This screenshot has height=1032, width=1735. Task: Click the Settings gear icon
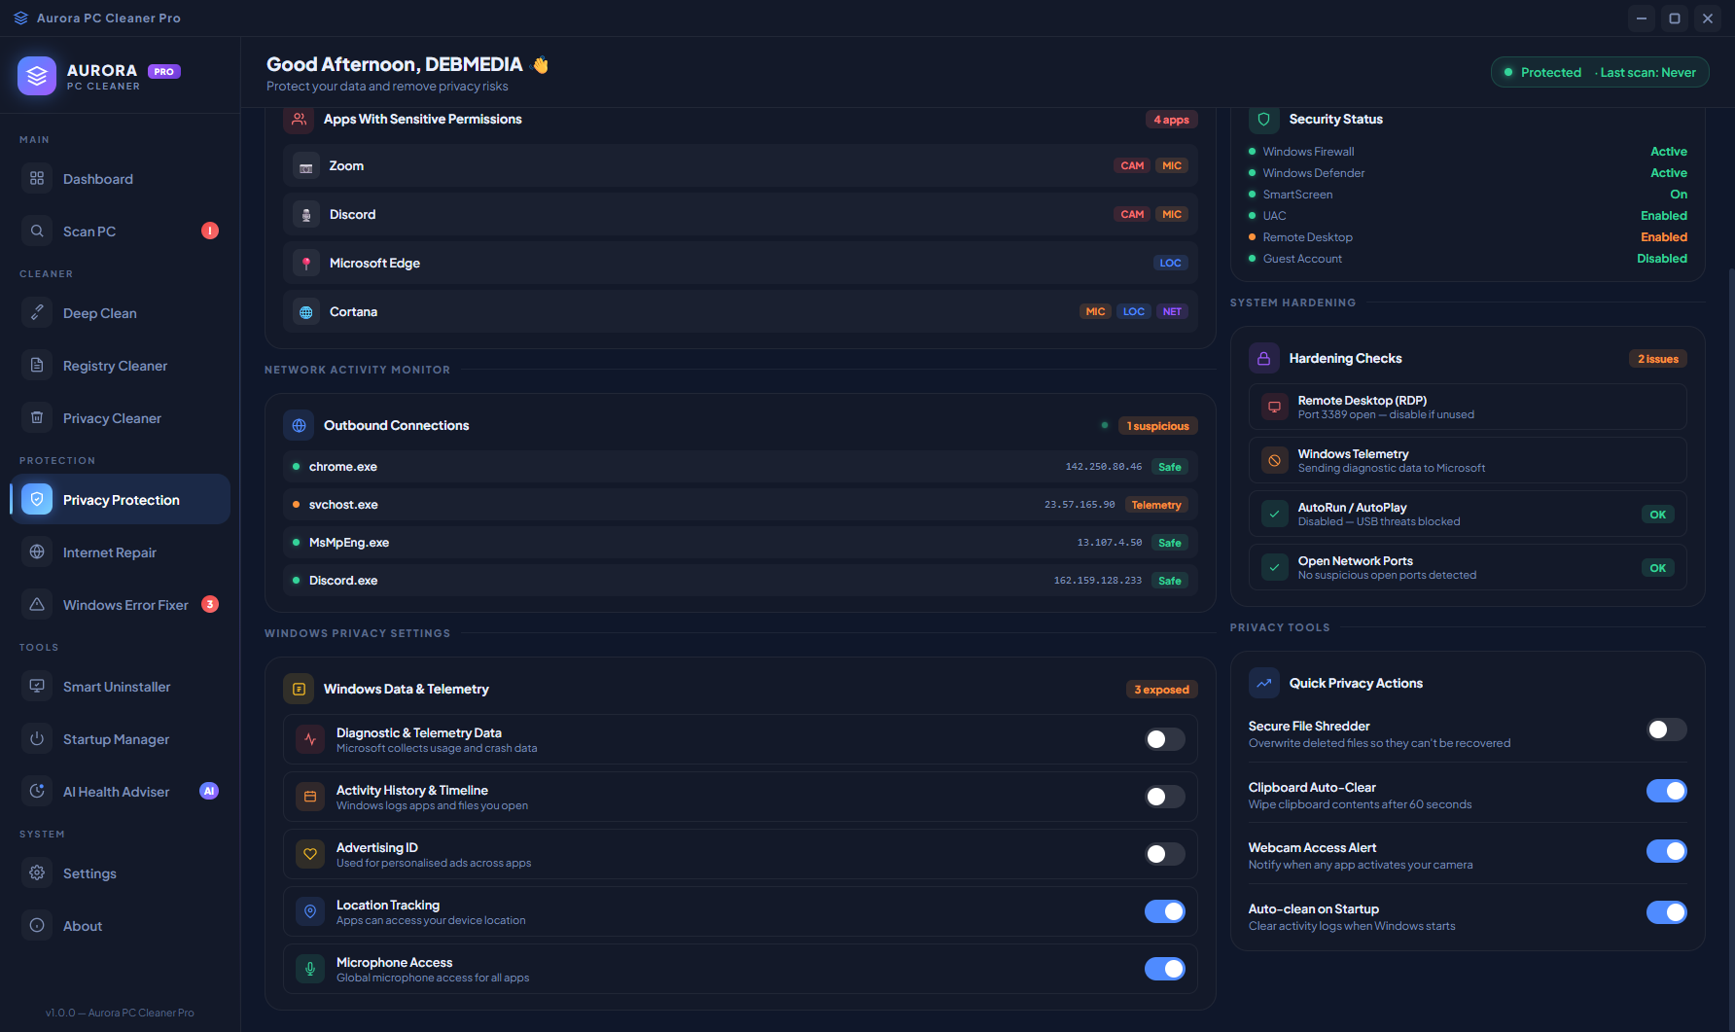pos(37,872)
